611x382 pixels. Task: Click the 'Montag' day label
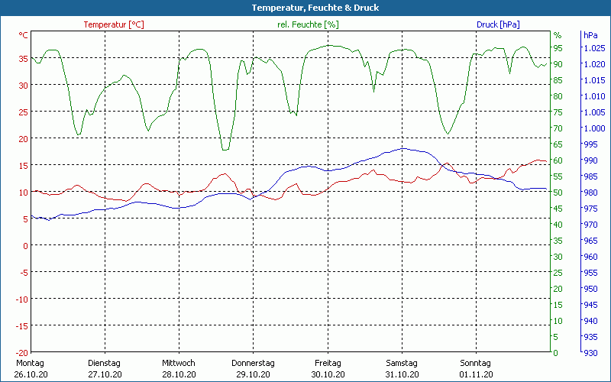(31, 363)
